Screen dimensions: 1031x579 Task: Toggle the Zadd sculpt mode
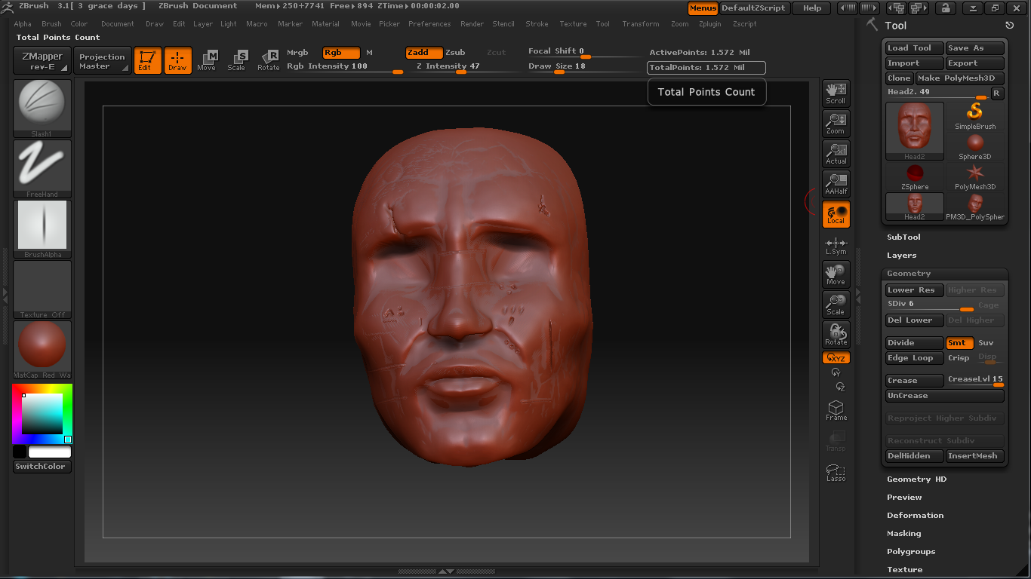coord(423,53)
